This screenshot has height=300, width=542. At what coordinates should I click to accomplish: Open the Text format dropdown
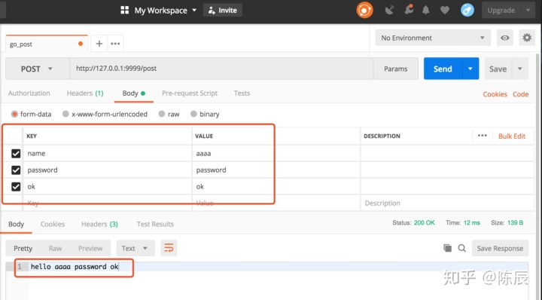pos(135,248)
